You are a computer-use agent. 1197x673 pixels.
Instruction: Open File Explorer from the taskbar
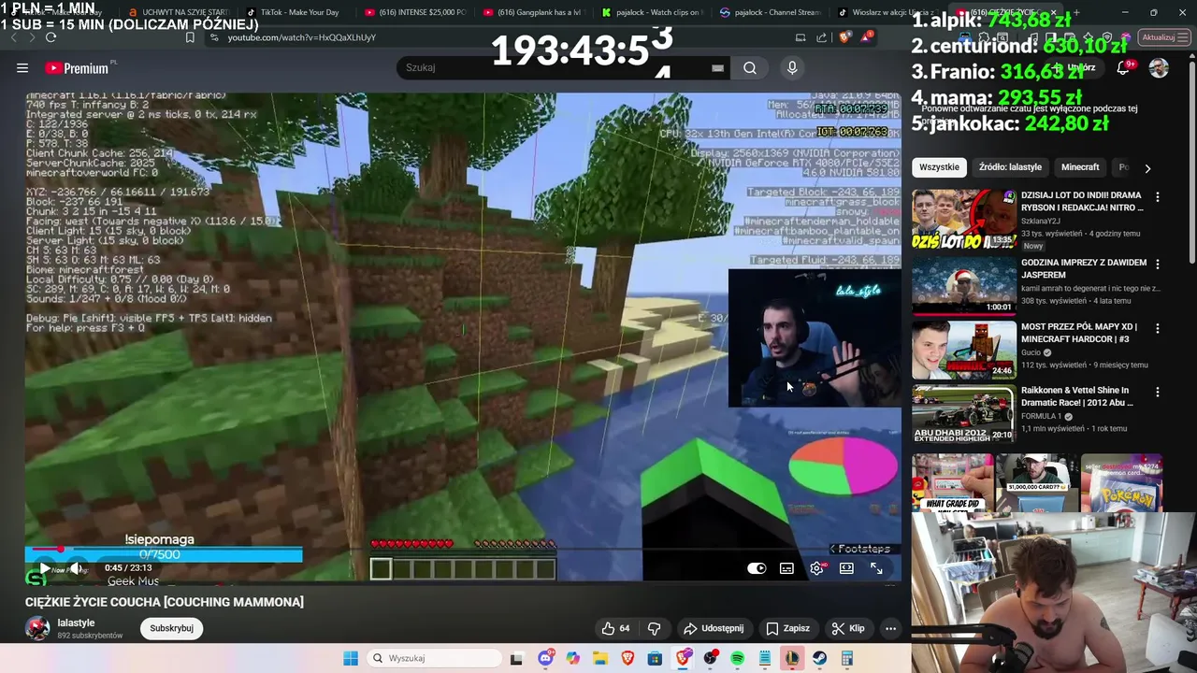600,658
